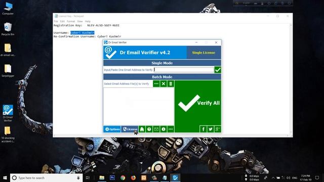Click the Registration Key text in Notepad

coord(87,25)
